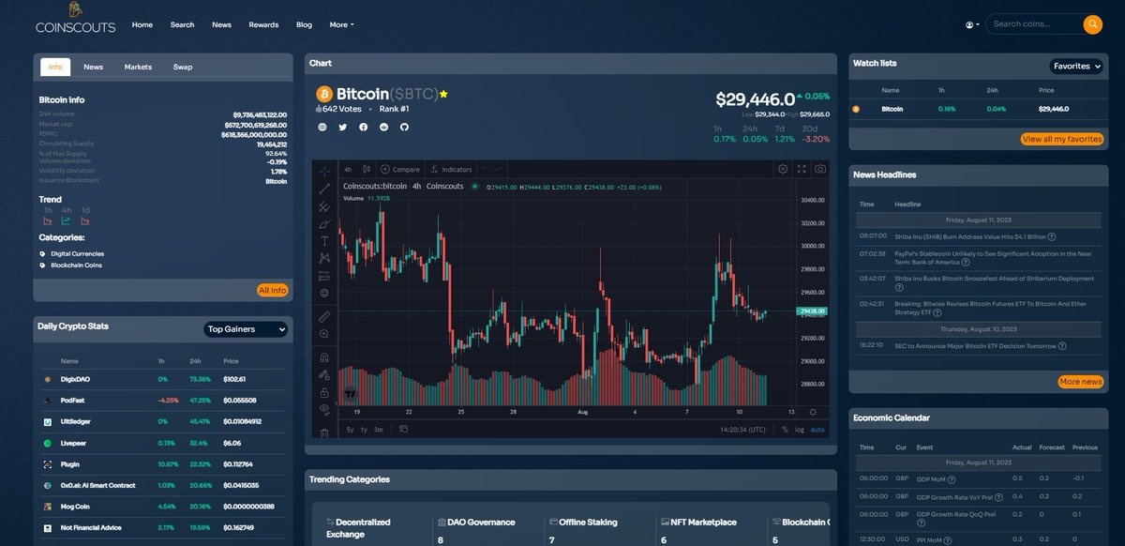1125x546 pixels.
Task: Toggle hide all drawings eye icon
Action: 324,409
